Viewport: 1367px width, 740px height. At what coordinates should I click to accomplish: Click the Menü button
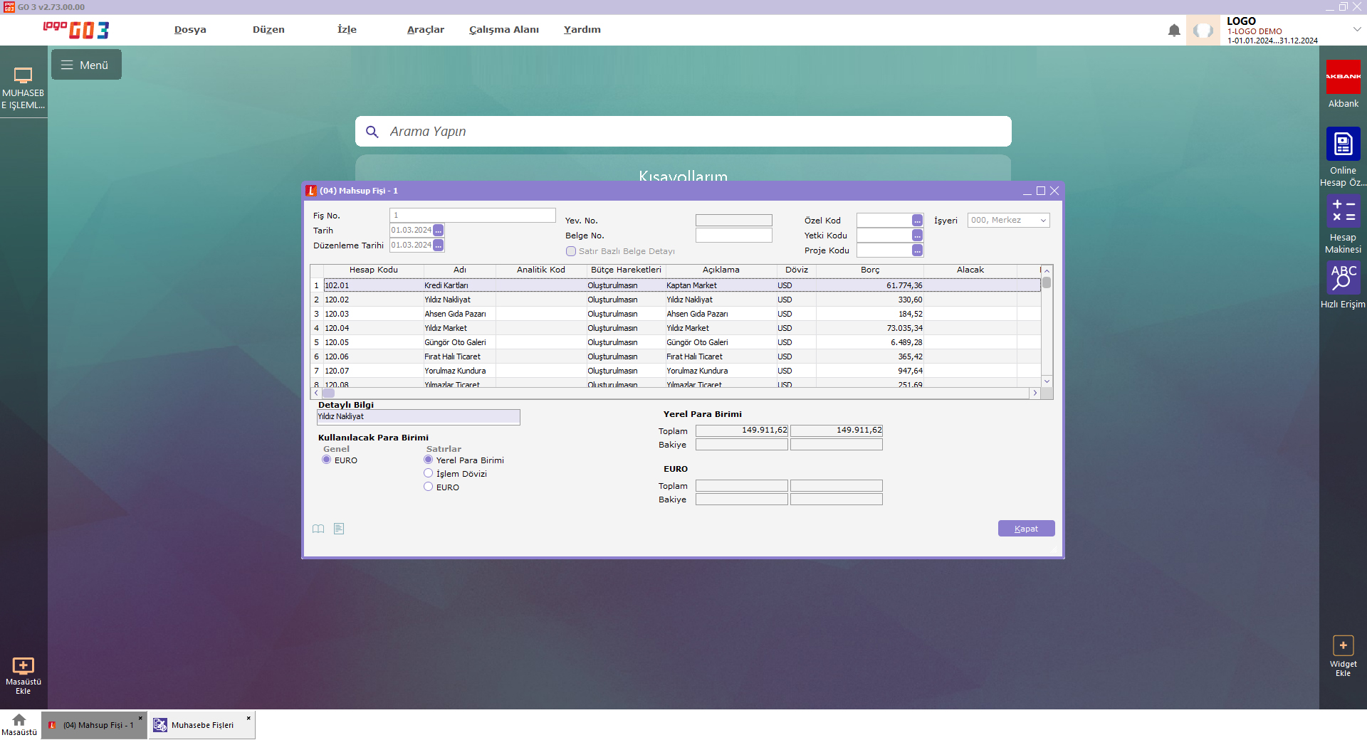click(x=86, y=65)
